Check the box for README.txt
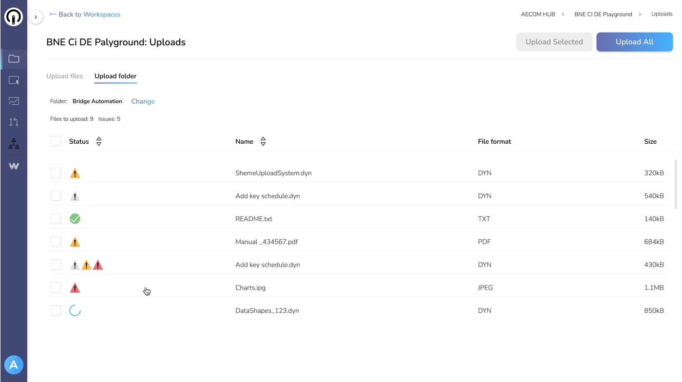The image size is (682, 382). (x=56, y=219)
